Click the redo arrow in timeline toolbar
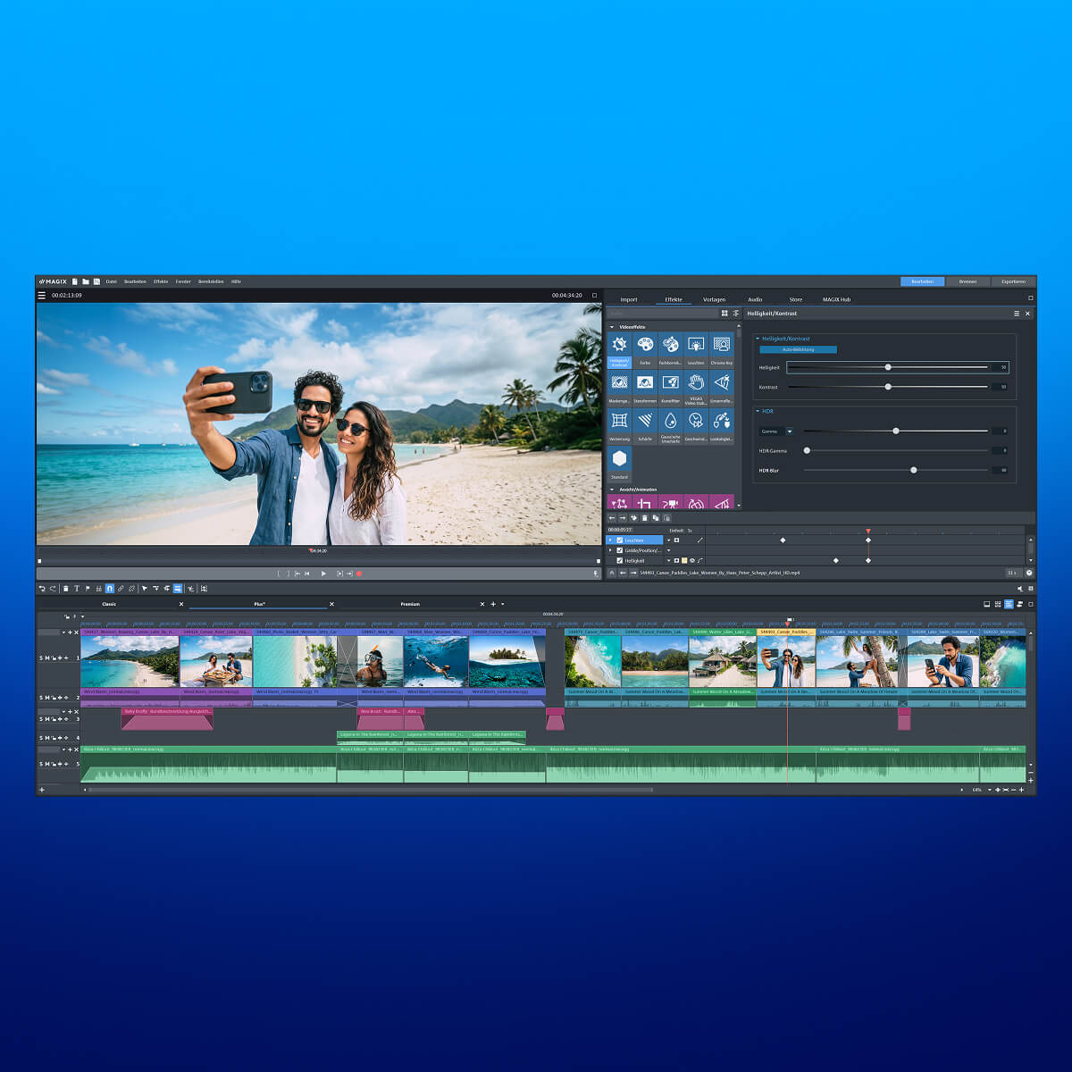This screenshot has width=1072, height=1072. point(53,589)
